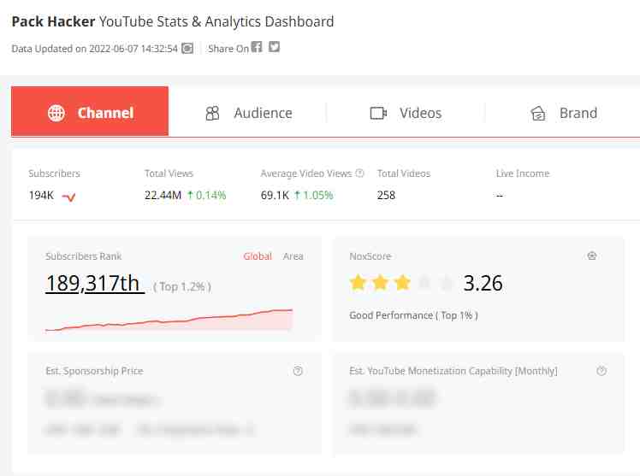The width and height of the screenshot is (640, 476).
Task: Click the subscribers trend chart icon
Action: (x=68, y=197)
